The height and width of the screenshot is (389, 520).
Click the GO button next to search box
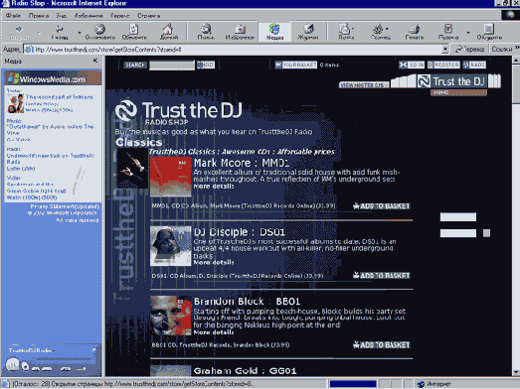pos(206,65)
